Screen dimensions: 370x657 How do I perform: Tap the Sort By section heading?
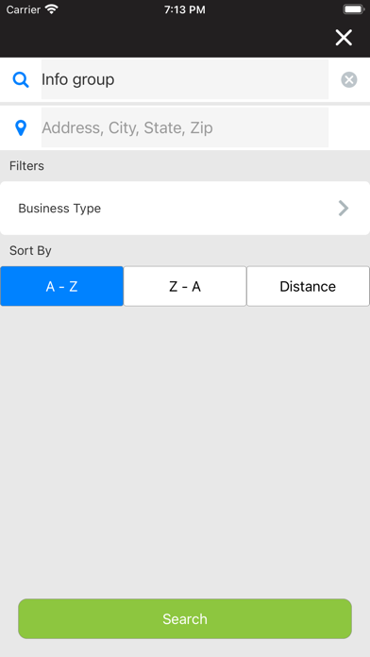pos(30,250)
